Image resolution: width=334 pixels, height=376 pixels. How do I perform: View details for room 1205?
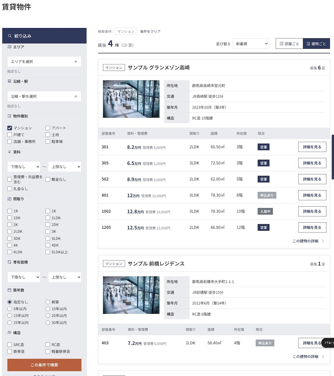click(x=312, y=227)
